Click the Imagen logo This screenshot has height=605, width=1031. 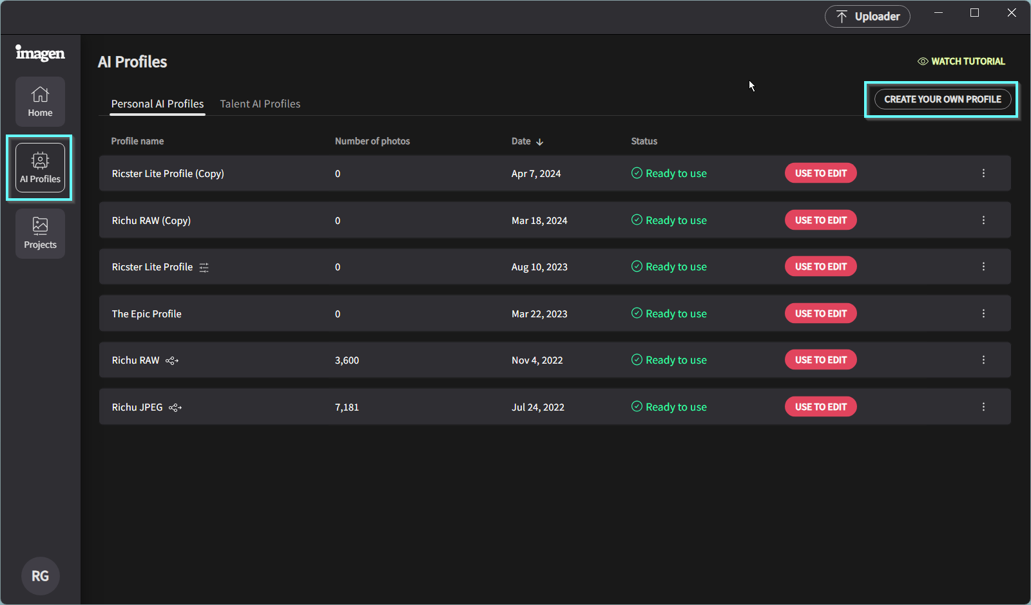[40, 53]
